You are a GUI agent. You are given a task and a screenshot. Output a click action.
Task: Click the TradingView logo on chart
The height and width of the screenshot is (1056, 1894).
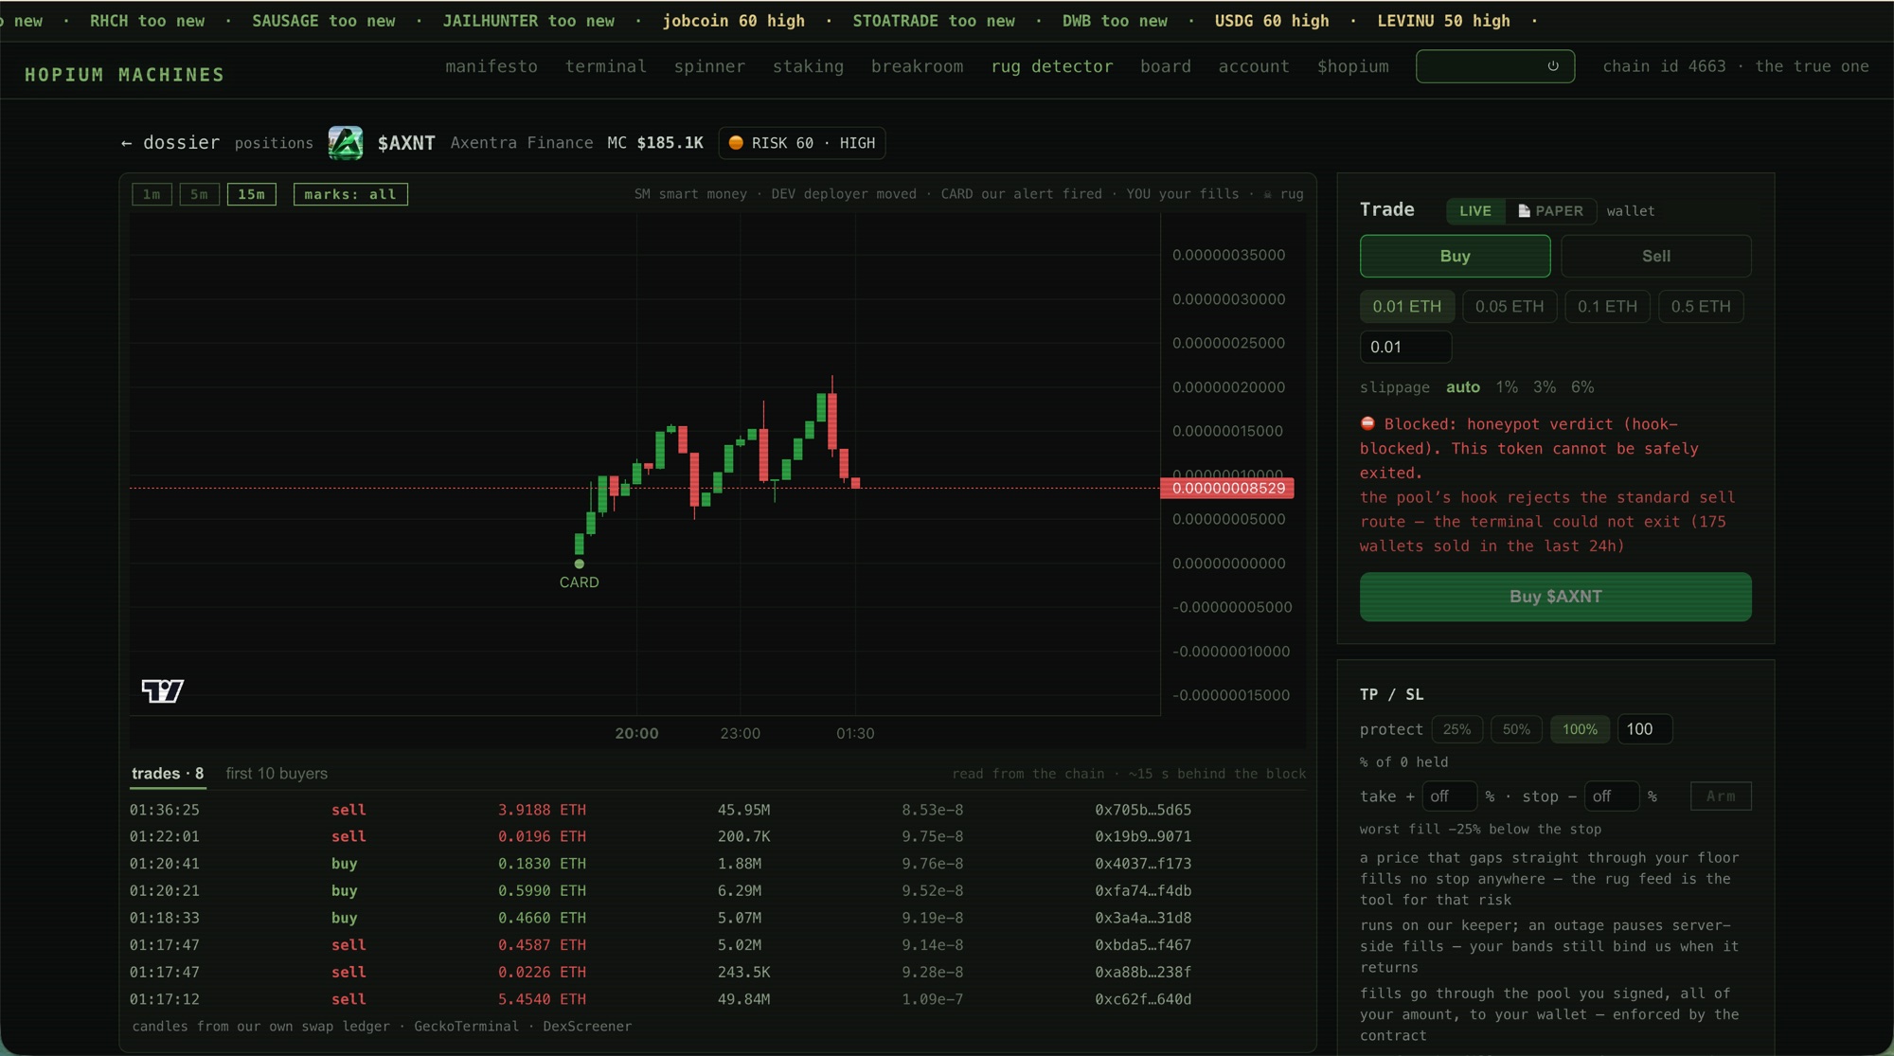tap(162, 690)
